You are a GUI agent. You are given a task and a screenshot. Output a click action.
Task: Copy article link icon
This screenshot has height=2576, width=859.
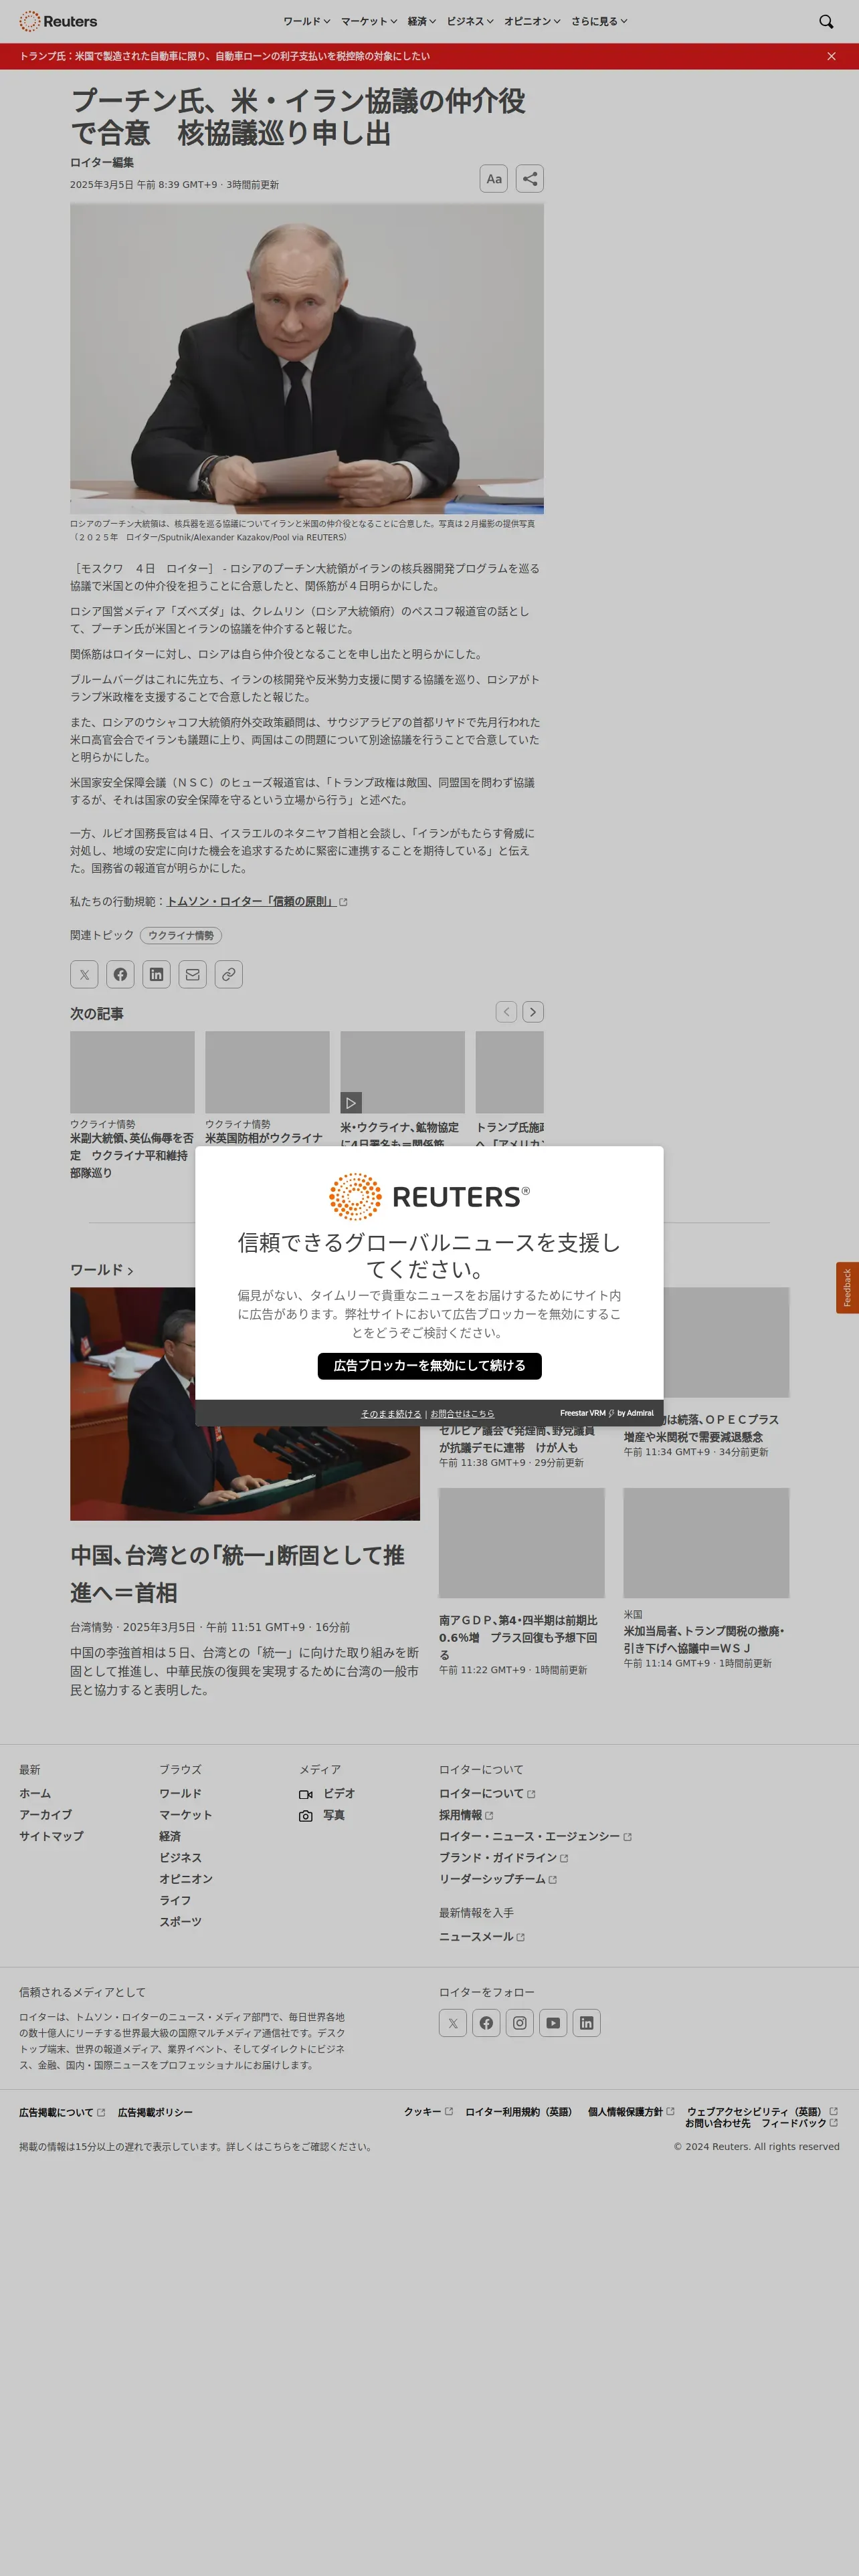[x=228, y=974]
